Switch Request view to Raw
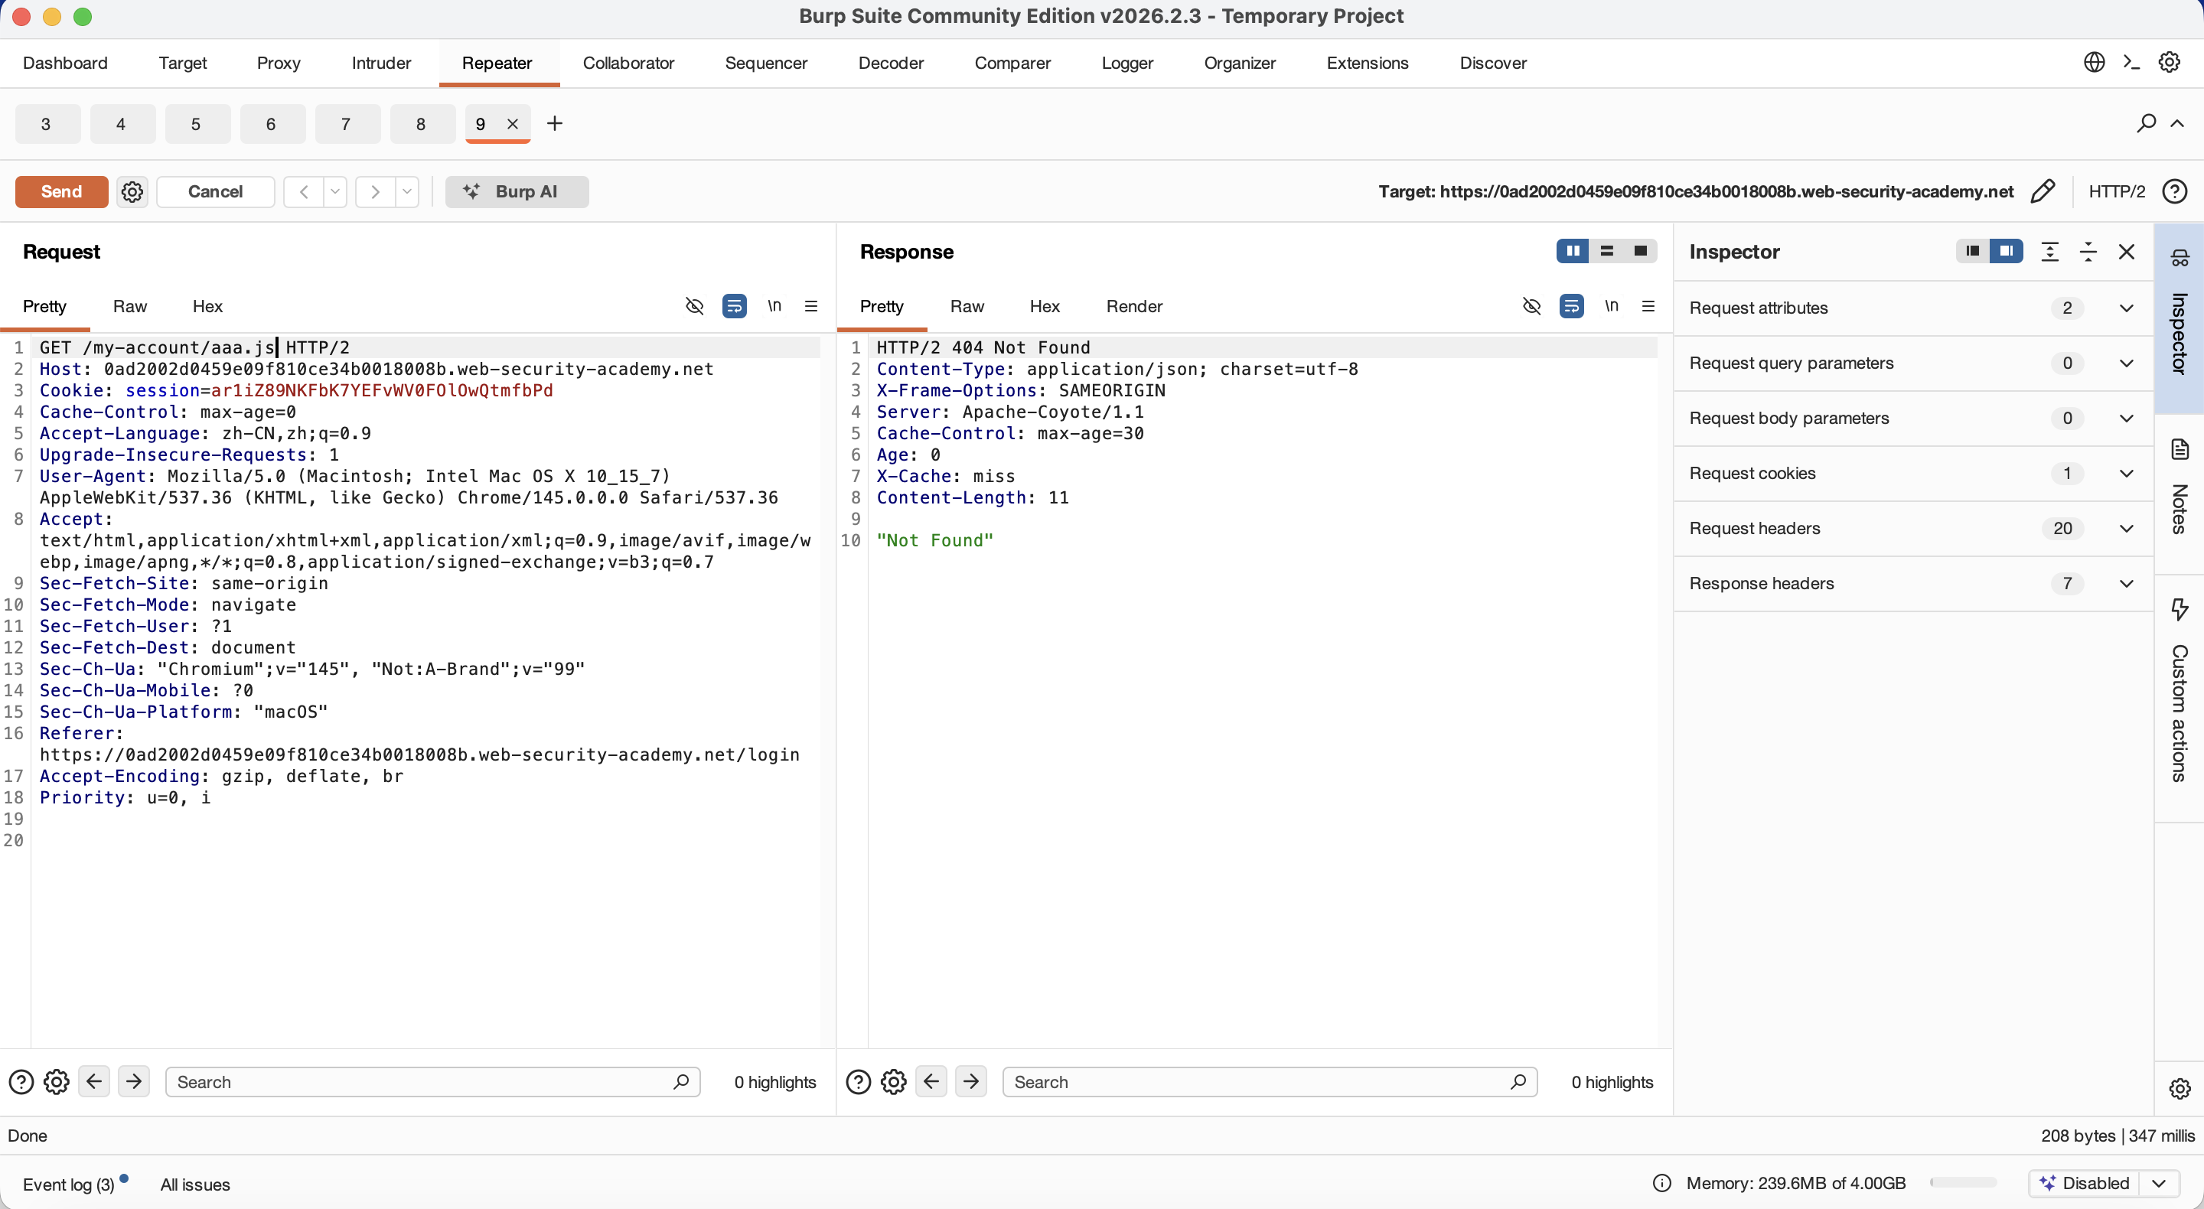The image size is (2204, 1209). pyautogui.click(x=130, y=306)
